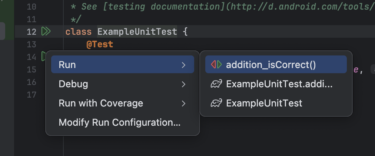375x156 pixels.
Task: Click the run gutter icon on line 12
Action: pos(46,32)
